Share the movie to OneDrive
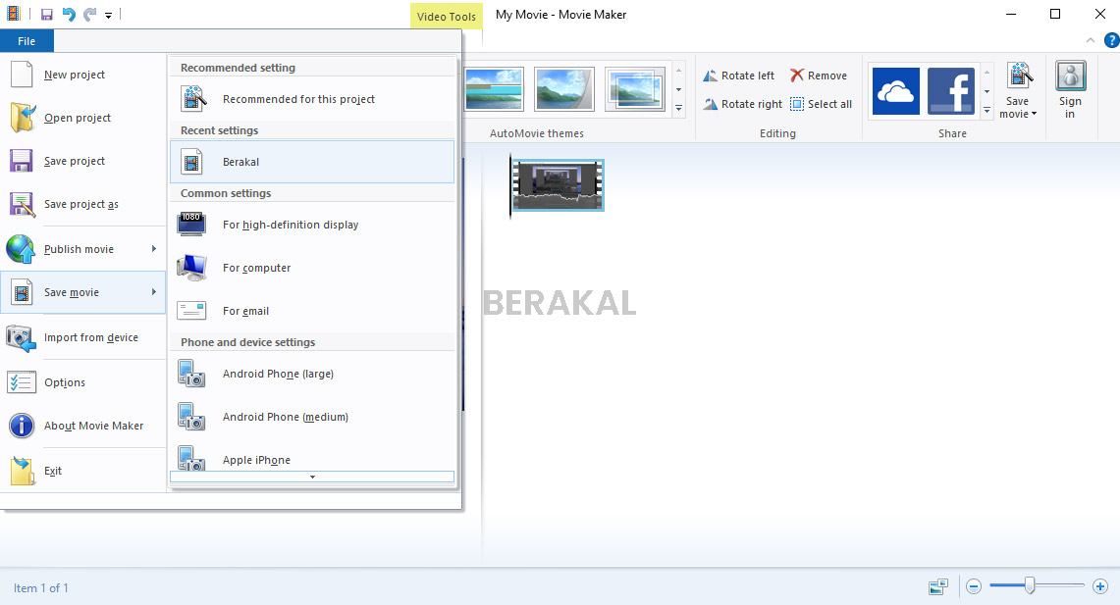Image resolution: width=1120 pixels, height=605 pixels. click(x=895, y=90)
